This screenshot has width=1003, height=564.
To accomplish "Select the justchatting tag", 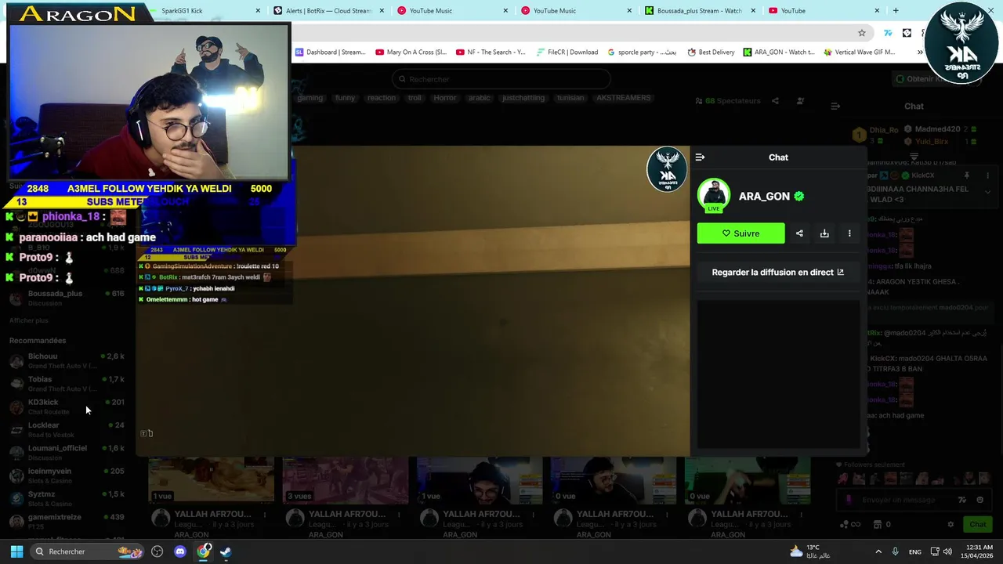I will 523,98.
